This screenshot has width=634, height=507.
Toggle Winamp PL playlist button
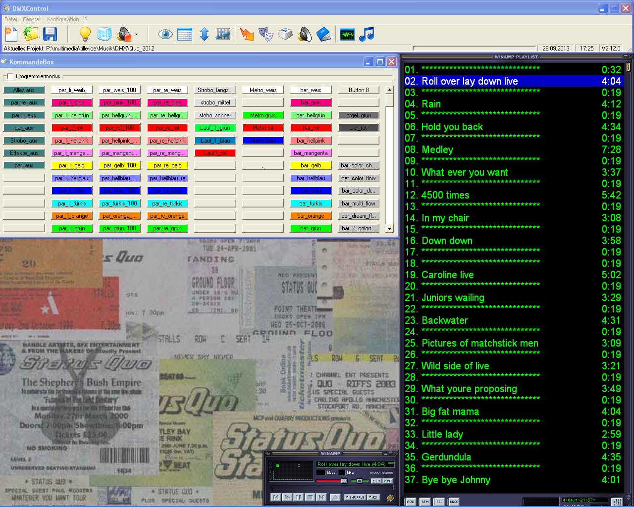[388, 481]
